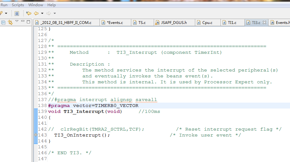
Task: Click the '//#pragma interrupt alignsp saveall' line
Action: 103,100
